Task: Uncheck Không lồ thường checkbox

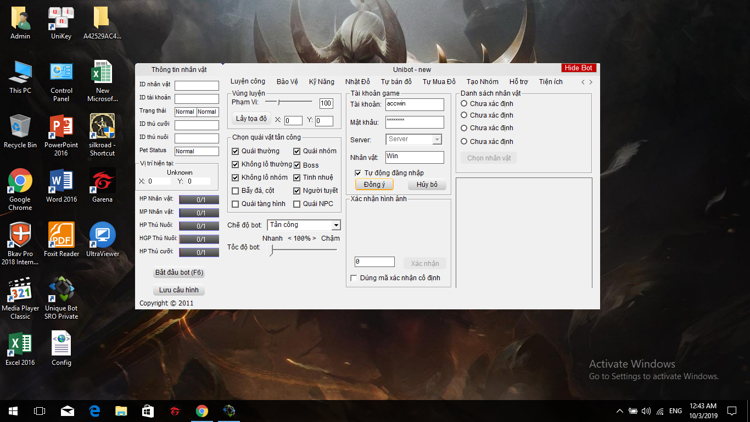Action: click(x=236, y=164)
